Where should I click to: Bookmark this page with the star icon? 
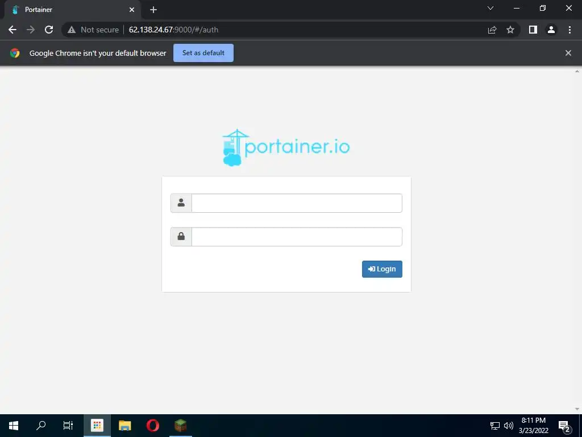coord(510,30)
